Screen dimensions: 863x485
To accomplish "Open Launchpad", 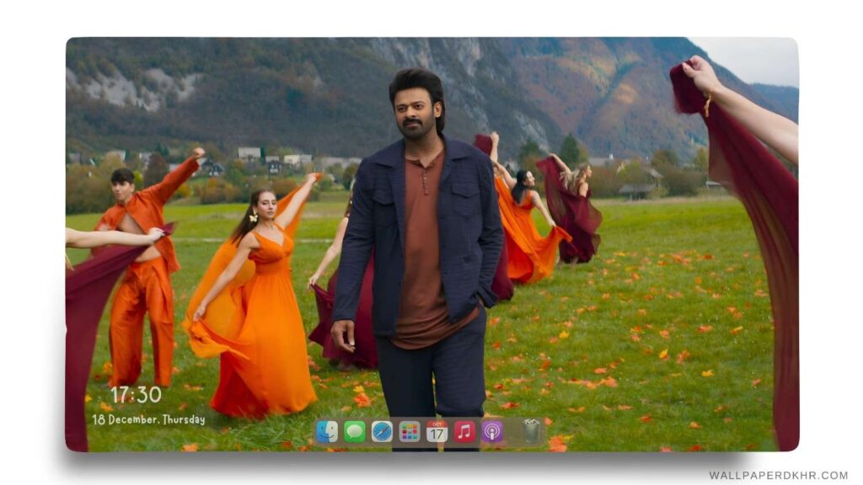I will tap(409, 431).
